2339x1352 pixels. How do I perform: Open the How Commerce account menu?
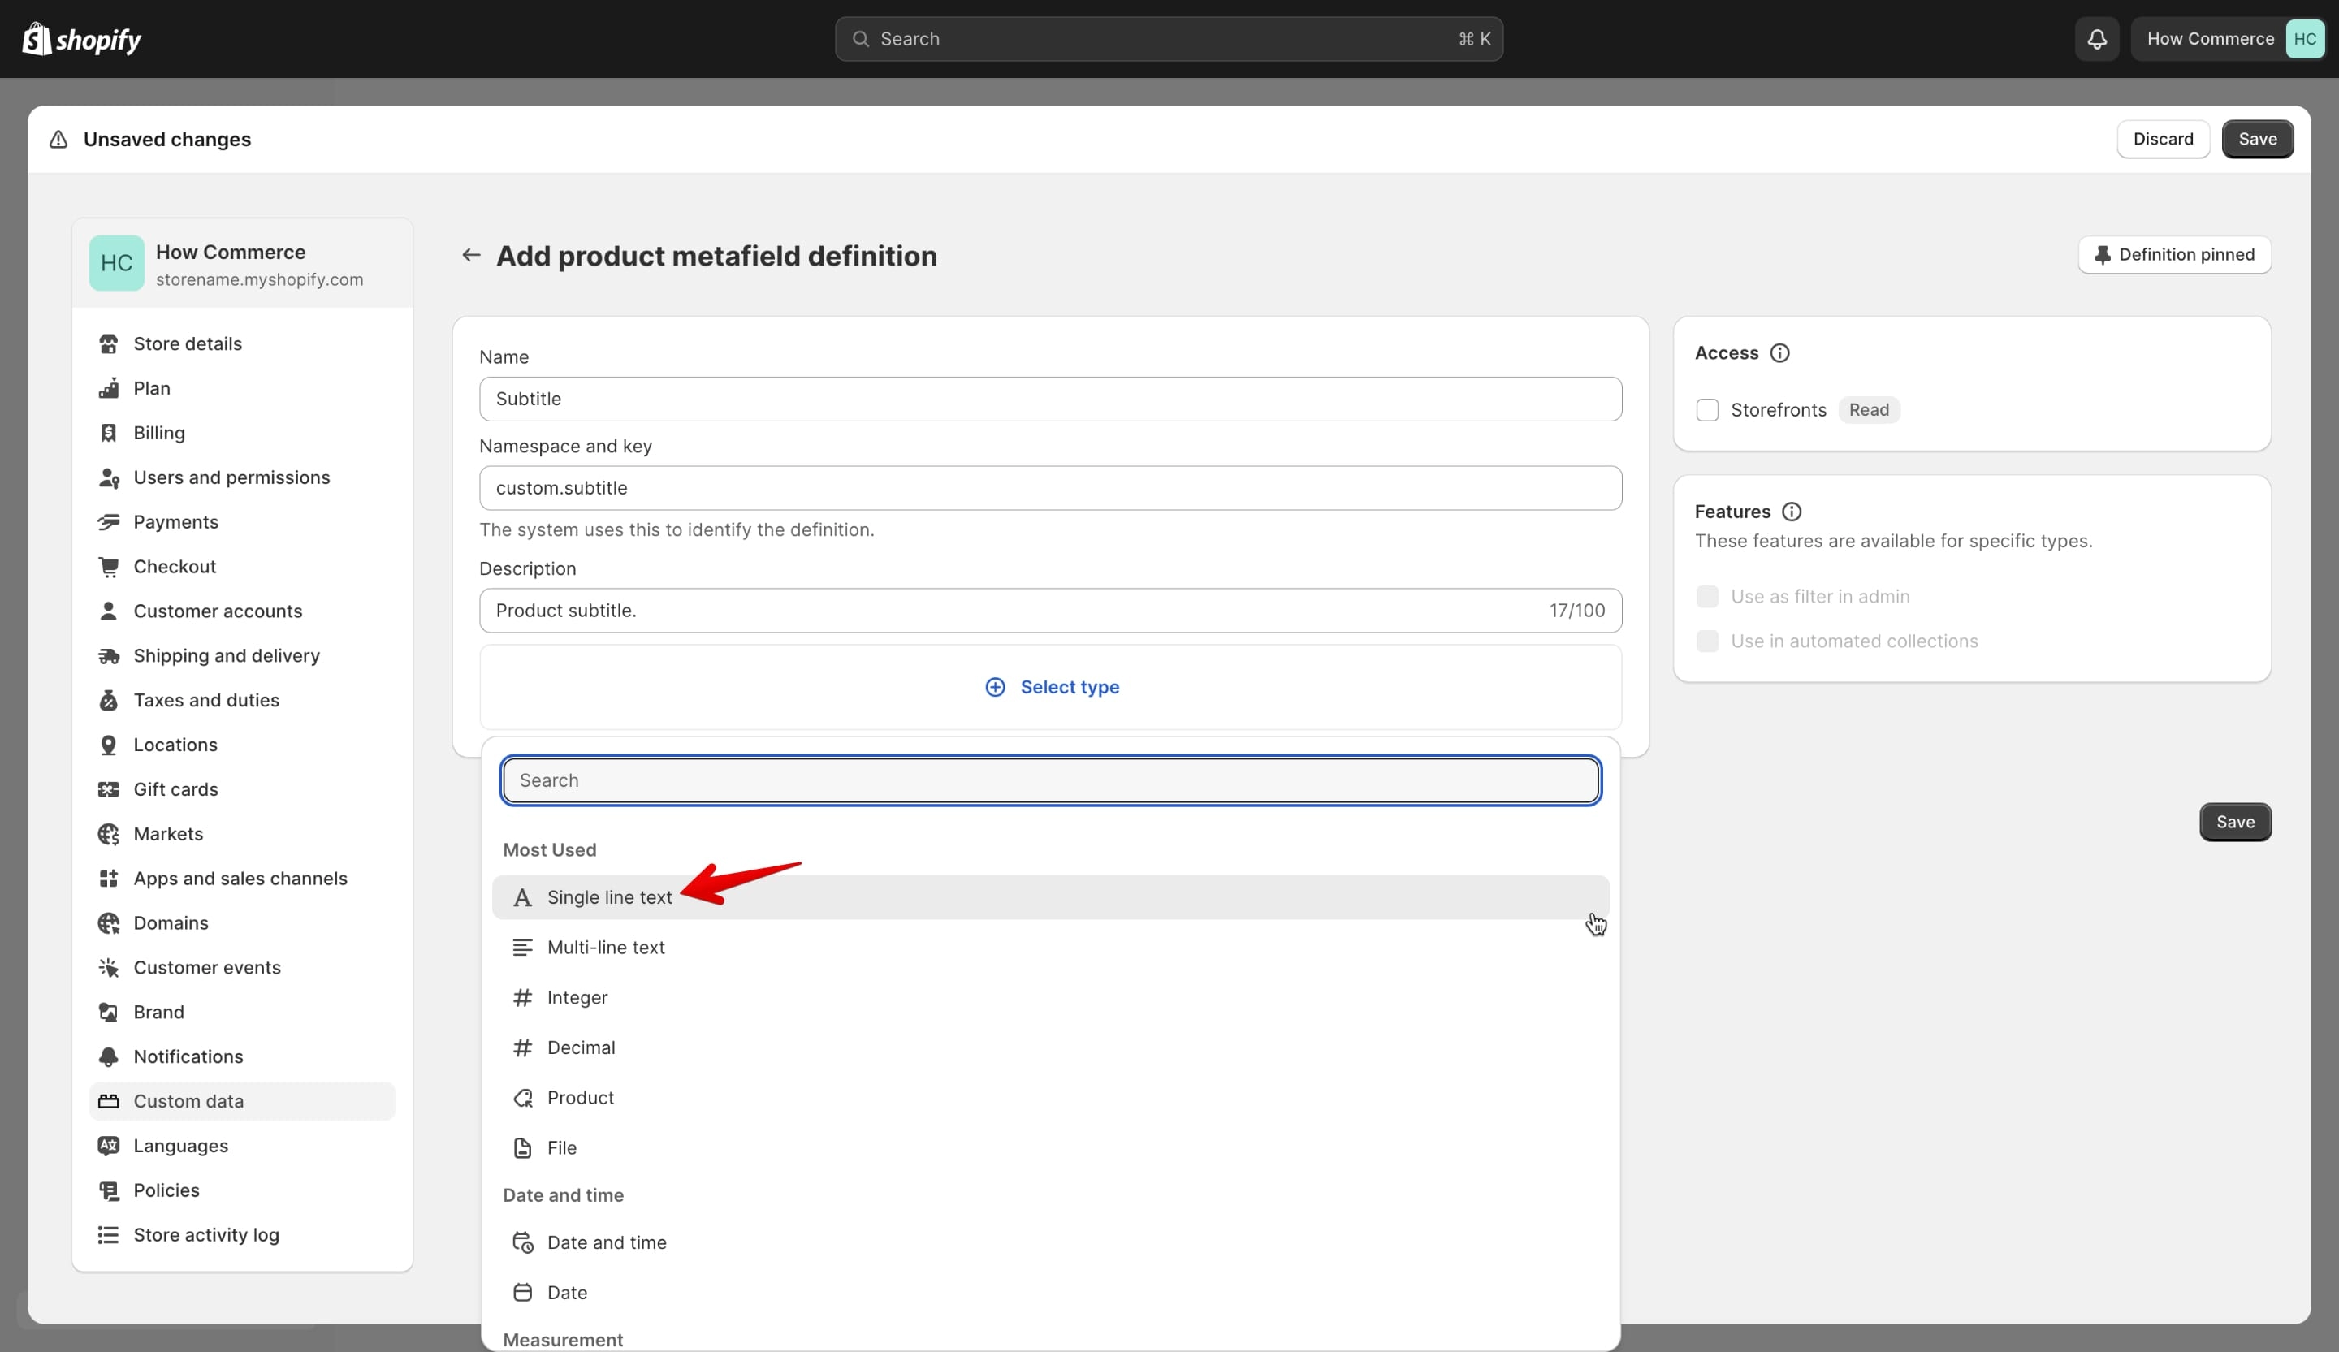click(2228, 39)
